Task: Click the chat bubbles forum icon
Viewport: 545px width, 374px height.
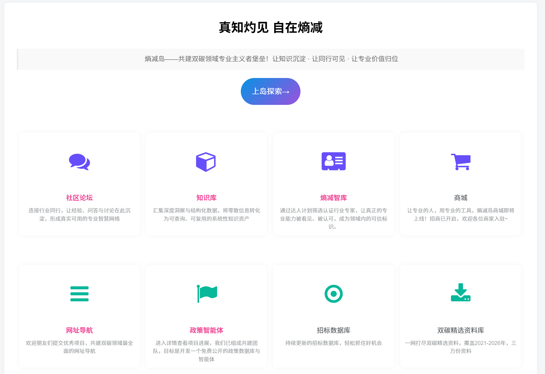Action: click(79, 162)
